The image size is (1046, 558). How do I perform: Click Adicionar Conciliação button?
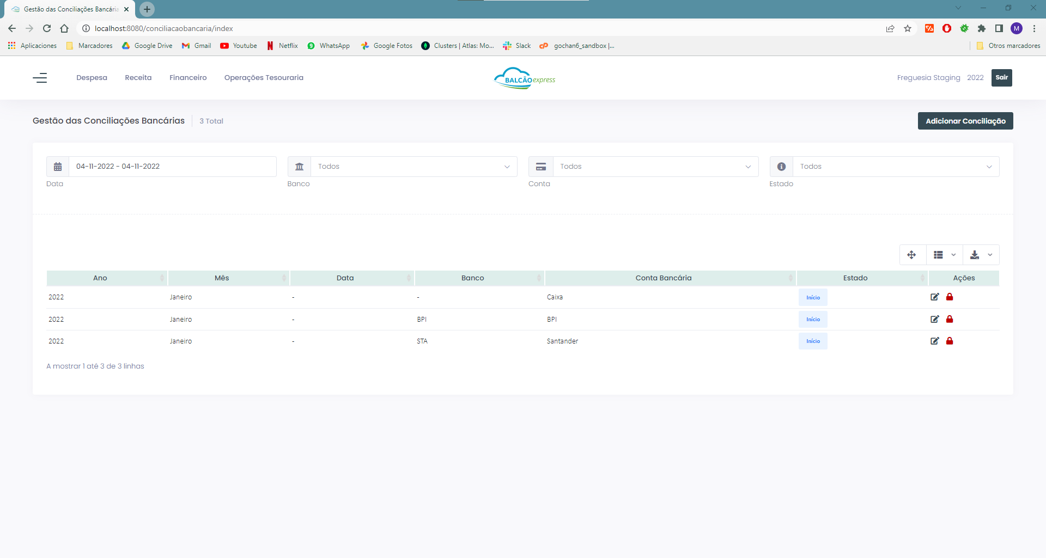click(x=965, y=121)
